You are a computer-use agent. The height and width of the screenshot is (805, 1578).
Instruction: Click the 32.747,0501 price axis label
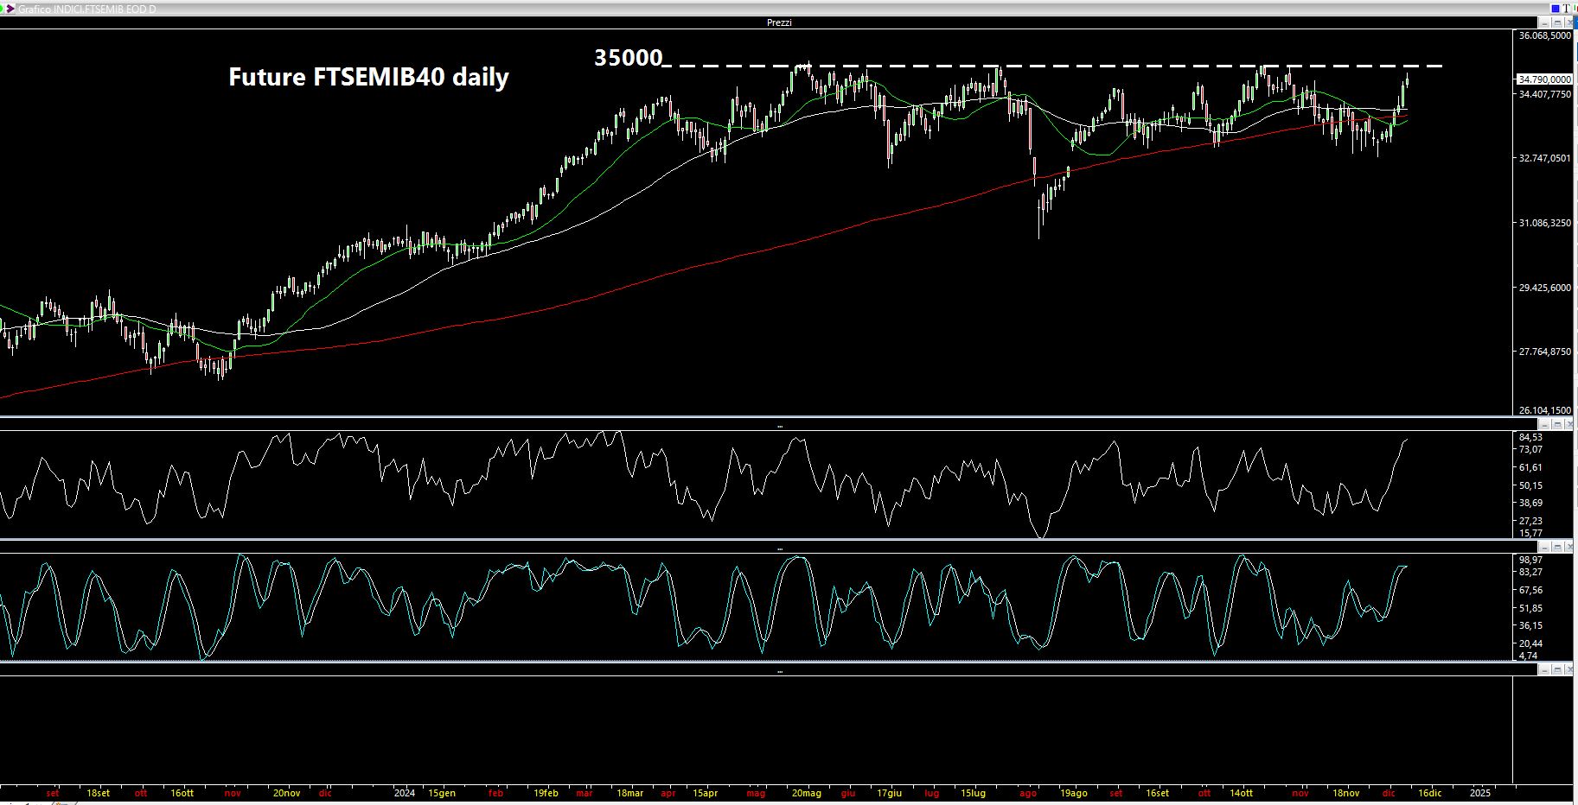[1545, 158]
